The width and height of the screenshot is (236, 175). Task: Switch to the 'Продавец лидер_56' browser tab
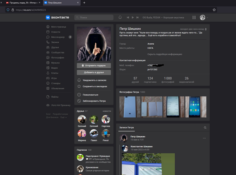21,3
